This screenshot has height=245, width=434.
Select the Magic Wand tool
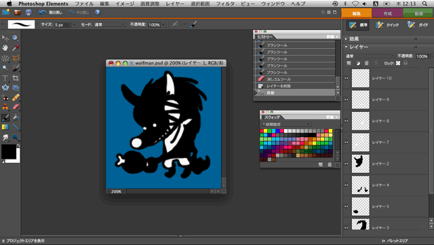[5, 68]
